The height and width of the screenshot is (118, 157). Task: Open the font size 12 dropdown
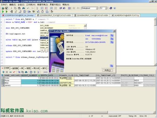pyautogui.click(x=106, y=8)
